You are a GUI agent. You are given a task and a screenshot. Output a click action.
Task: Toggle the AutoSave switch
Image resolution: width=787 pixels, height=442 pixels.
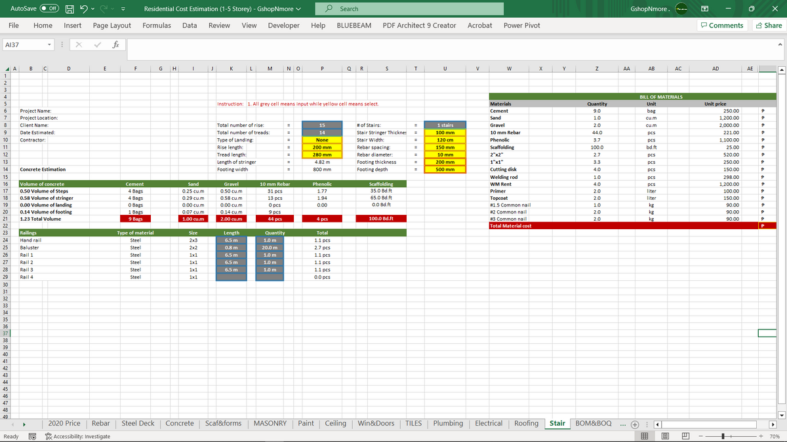click(50, 9)
